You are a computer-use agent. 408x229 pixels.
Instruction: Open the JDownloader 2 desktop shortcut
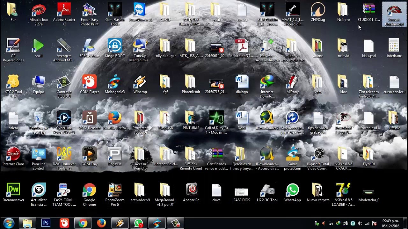pyautogui.click(x=267, y=120)
